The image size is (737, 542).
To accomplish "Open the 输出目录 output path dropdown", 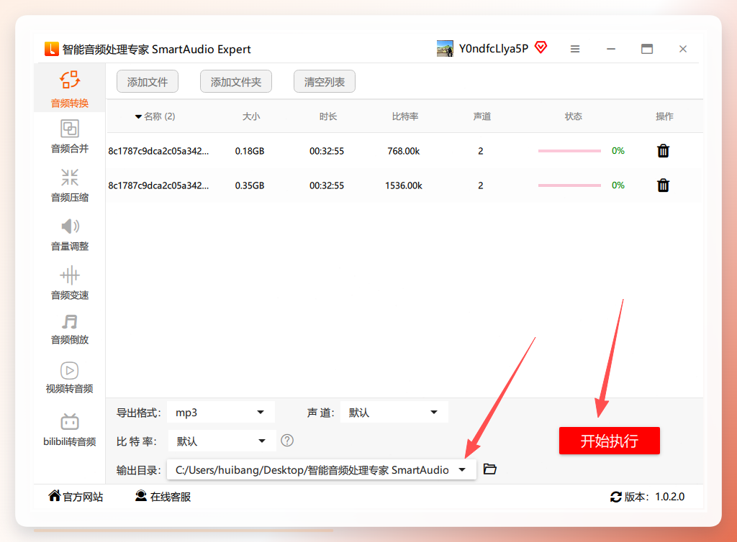I will coord(322,469).
